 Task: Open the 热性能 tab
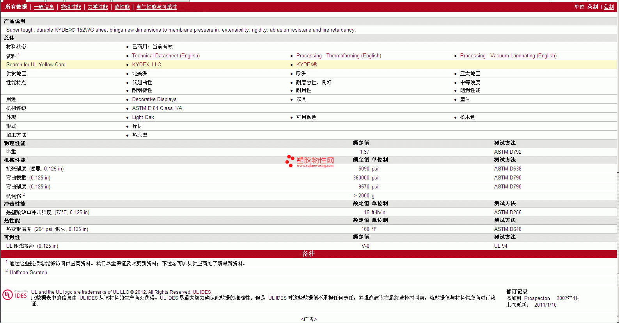[x=122, y=7]
